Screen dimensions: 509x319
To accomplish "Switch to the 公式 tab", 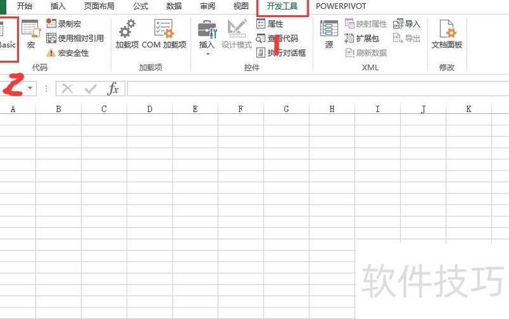I will click(x=141, y=6).
